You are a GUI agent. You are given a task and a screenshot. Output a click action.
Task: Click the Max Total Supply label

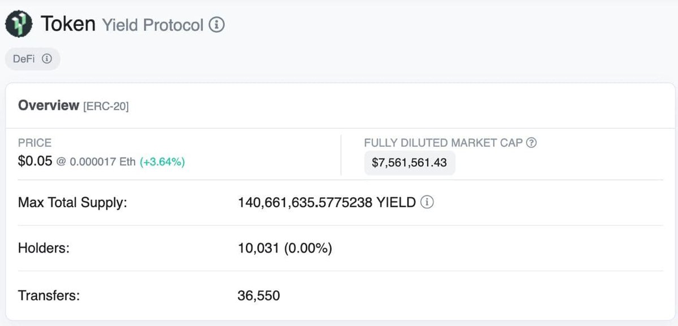(x=72, y=202)
